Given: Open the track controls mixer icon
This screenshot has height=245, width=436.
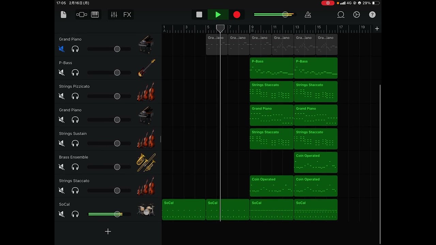Looking at the screenshot, I should point(114,15).
